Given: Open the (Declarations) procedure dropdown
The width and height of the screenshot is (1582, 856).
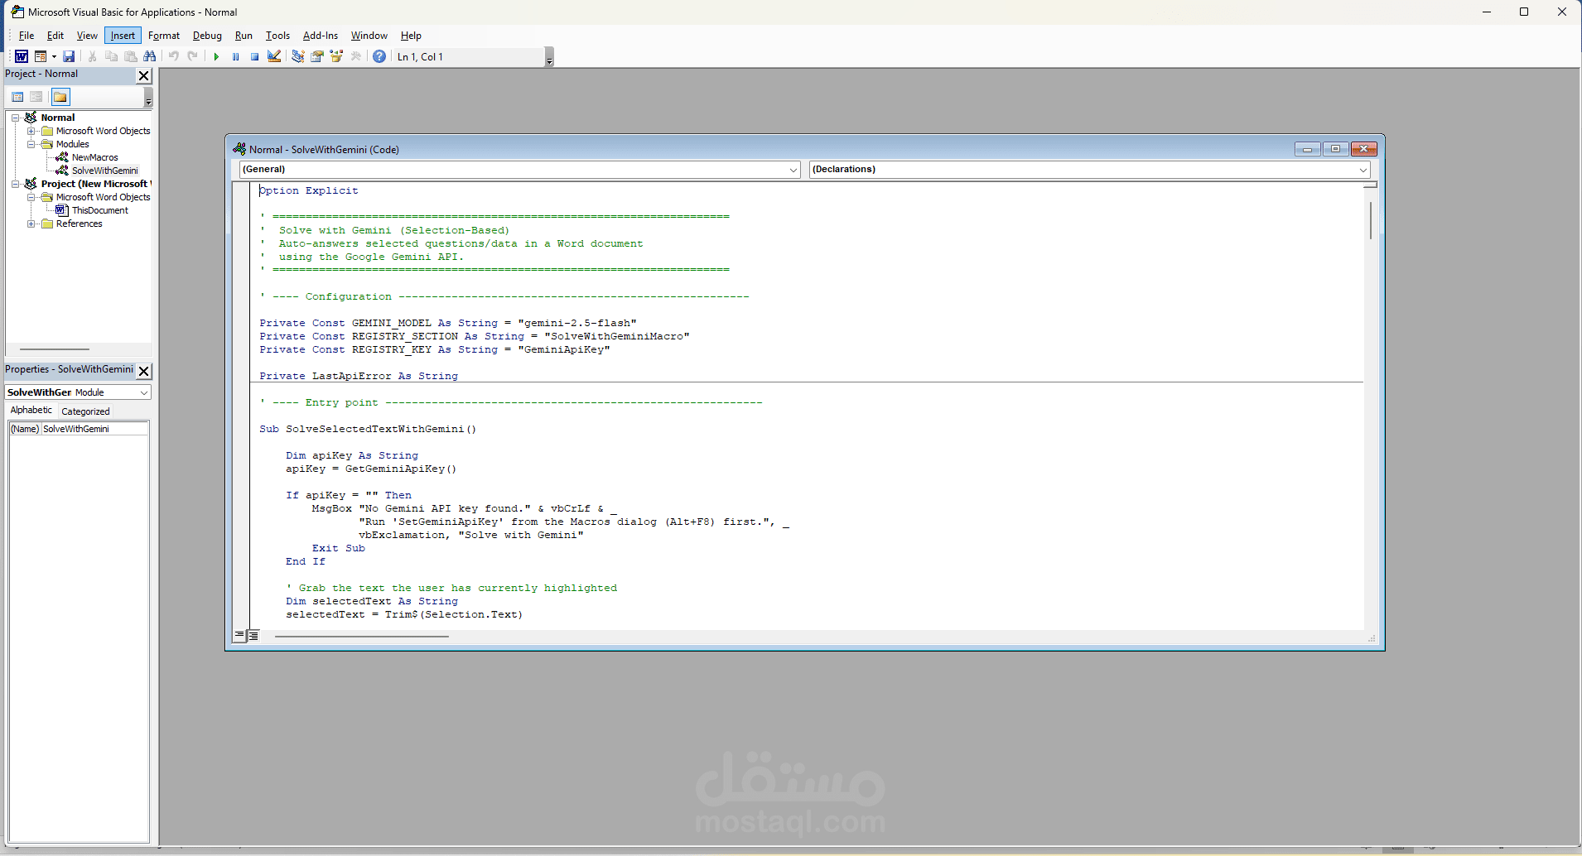Looking at the screenshot, I should pyautogui.click(x=1089, y=169).
